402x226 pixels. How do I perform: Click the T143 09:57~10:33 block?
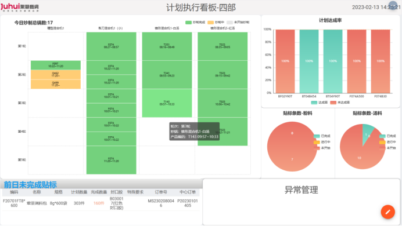(x=167, y=103)
